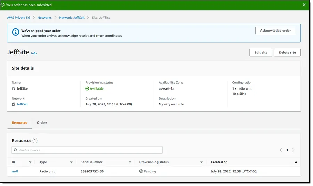The height and width of the screenshot is (186, 313).
Task: Click the us-east-1a availability zone value
Action: coord(166,88)
